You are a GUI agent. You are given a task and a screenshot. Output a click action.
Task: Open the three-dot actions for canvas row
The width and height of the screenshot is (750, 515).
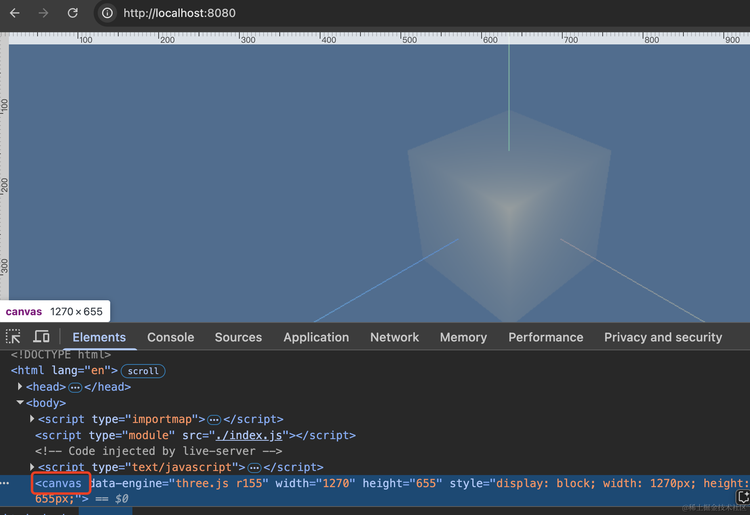[x=5, y=483]
